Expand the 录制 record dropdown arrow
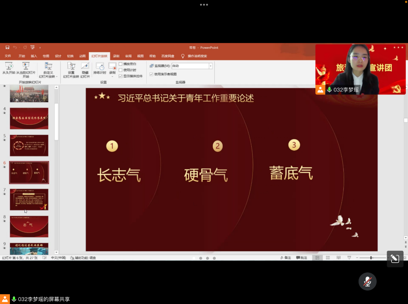This screenshot has width=408, height=304. click(112, 77)
